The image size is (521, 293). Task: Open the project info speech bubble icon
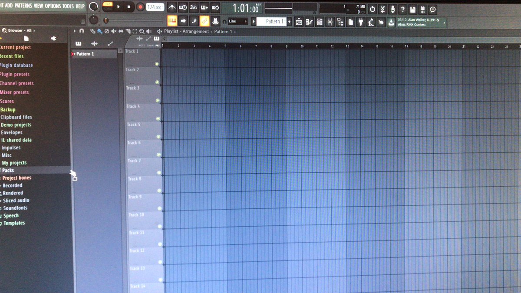pyautogui.click(x=433, y=9)
